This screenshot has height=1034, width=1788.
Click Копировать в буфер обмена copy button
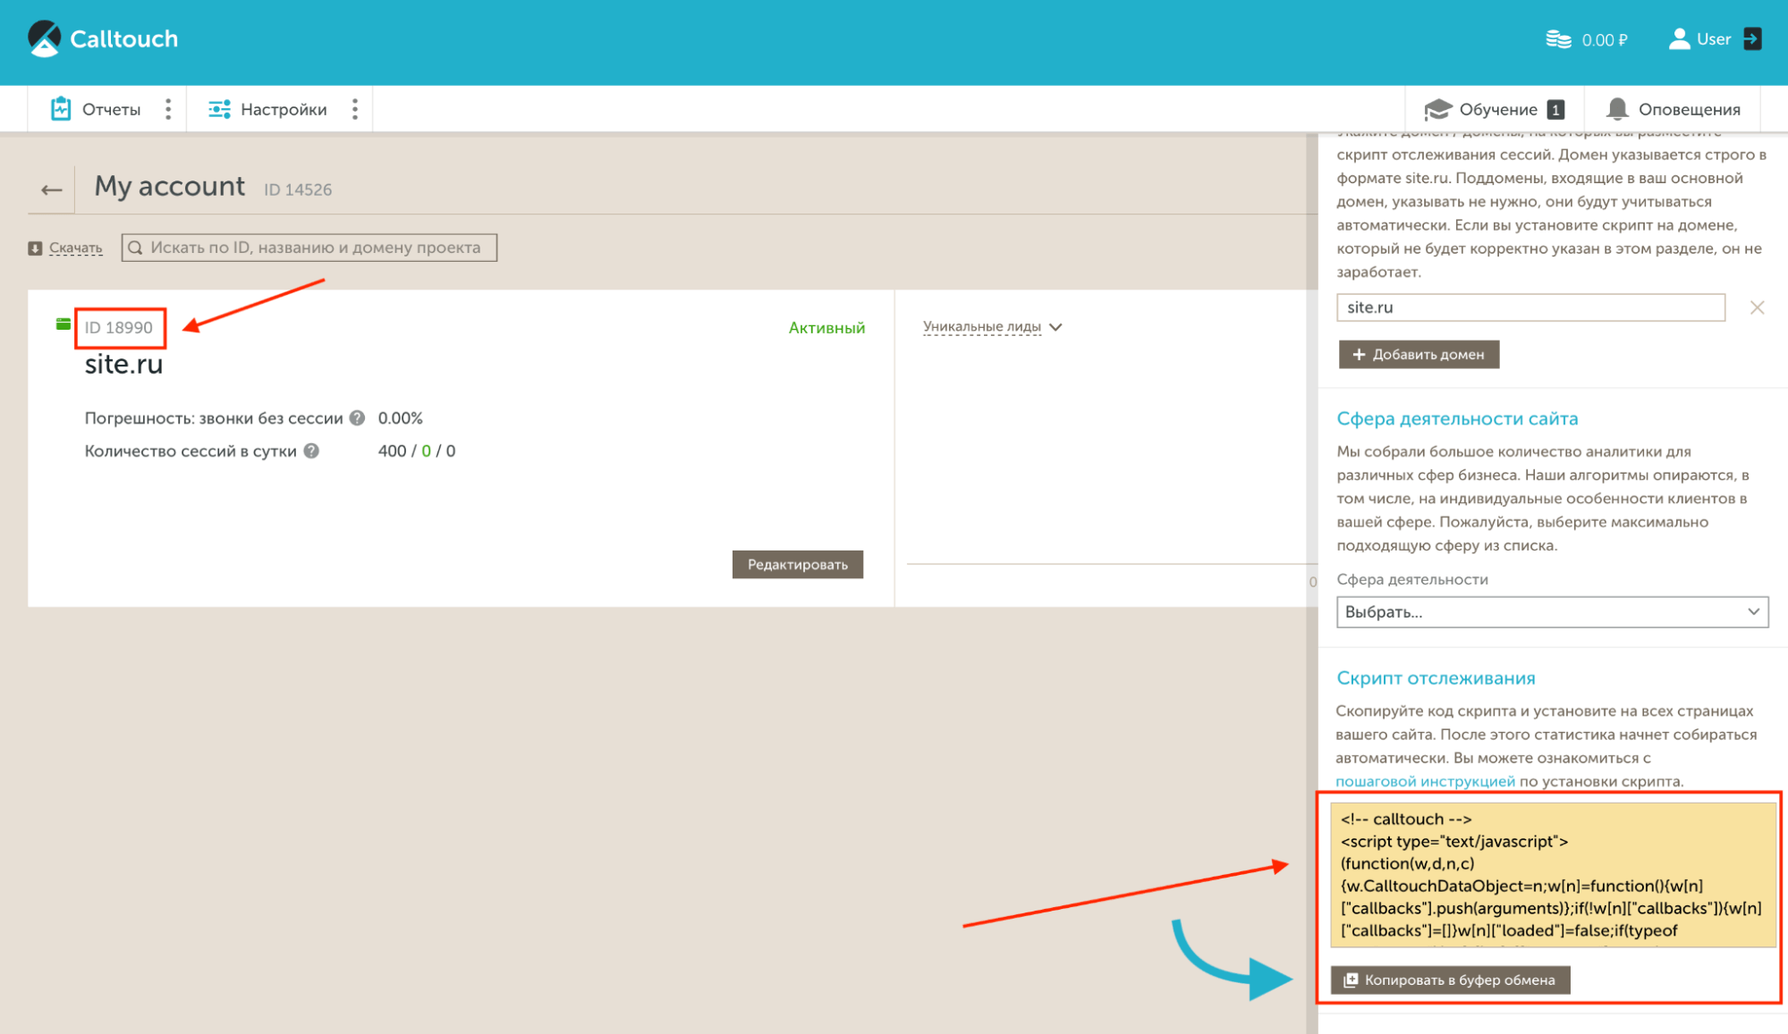pos(1449,979)
